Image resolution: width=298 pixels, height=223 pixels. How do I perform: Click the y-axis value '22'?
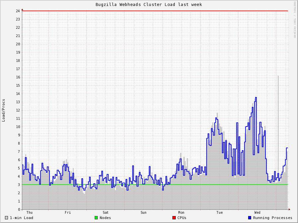(x=18, y=27)
